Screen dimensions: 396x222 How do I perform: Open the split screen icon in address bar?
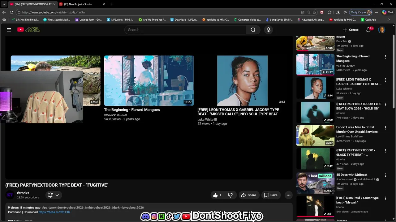[303, 12]
